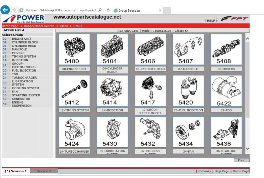Image resolution: width=264 pixels, height=178 pixels.
Task: Select the Session 1 tab
Action: click(x=16, y=171)
